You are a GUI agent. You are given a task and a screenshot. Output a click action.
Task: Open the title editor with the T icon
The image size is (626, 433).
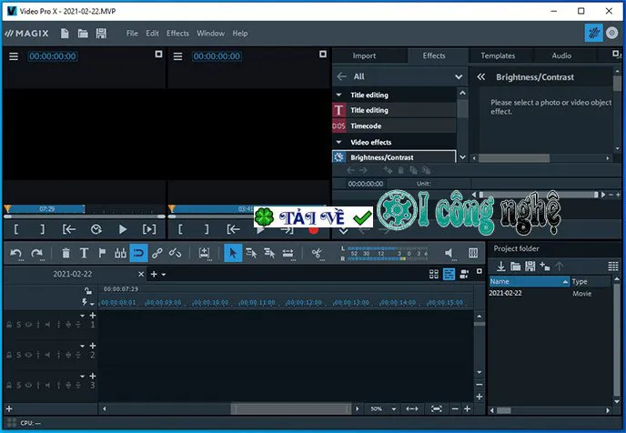point(85,253)
